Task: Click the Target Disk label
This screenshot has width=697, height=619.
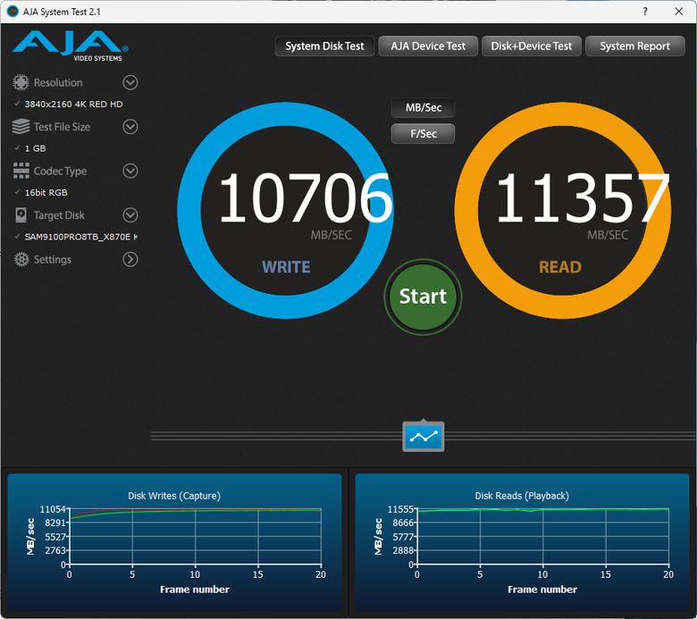Action: point(59,215)
